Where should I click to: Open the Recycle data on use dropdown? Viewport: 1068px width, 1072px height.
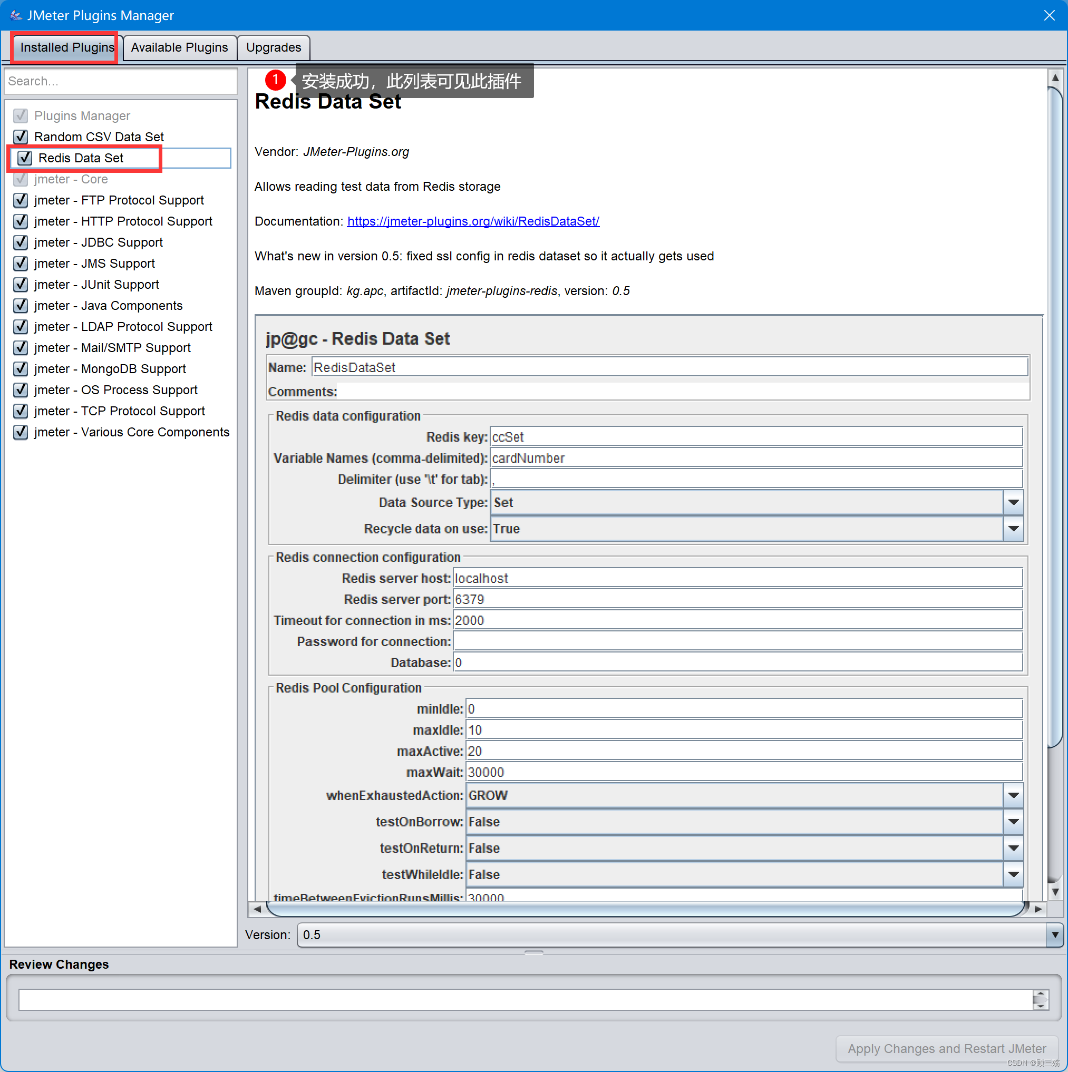[1014, 528]
